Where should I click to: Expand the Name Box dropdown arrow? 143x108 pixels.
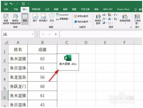click(32, 34)
